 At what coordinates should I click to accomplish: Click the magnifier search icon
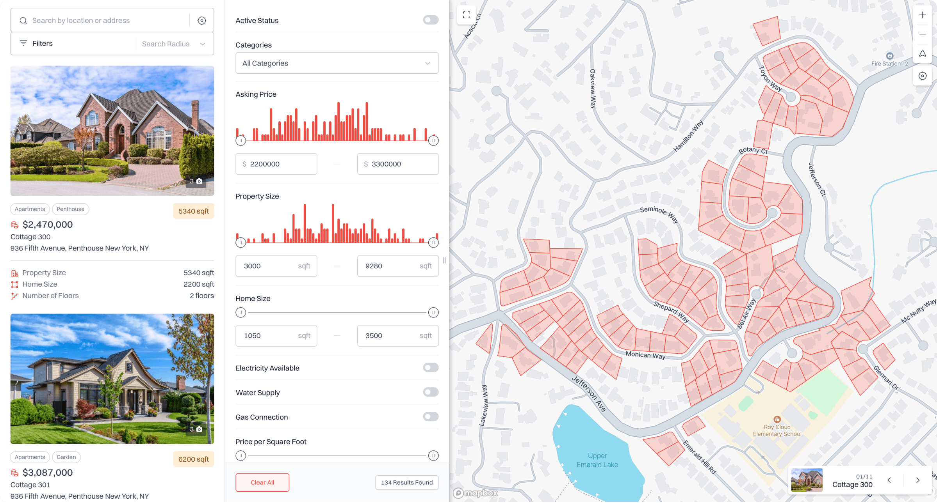coord(23,20)
